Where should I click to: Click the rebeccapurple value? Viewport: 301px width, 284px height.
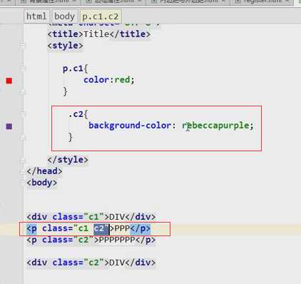pyautogui.click(x=215, y=126)
